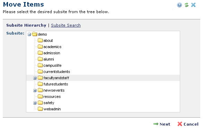
Task: Switch to Subsite Search
Action: coord(66,25)
